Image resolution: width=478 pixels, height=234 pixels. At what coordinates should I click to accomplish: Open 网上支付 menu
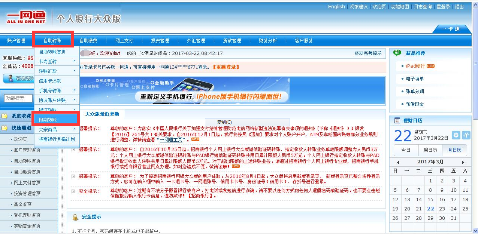tap(124, 40)
